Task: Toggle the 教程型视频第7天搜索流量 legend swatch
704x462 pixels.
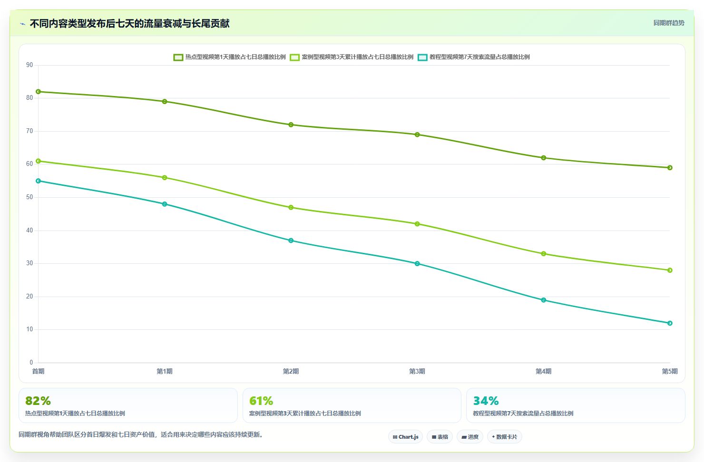Action: click(x=422, y=57)
